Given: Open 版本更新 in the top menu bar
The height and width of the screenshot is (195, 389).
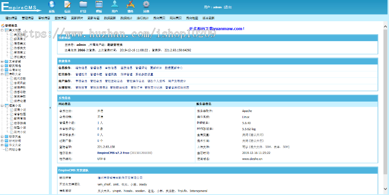Looking at the screenshot, I should pos(208,18).
